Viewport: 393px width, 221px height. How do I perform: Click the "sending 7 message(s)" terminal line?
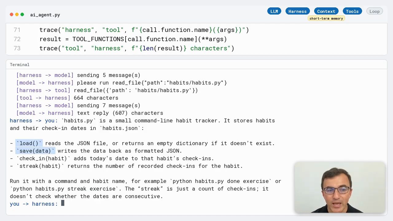coord(78,105)
